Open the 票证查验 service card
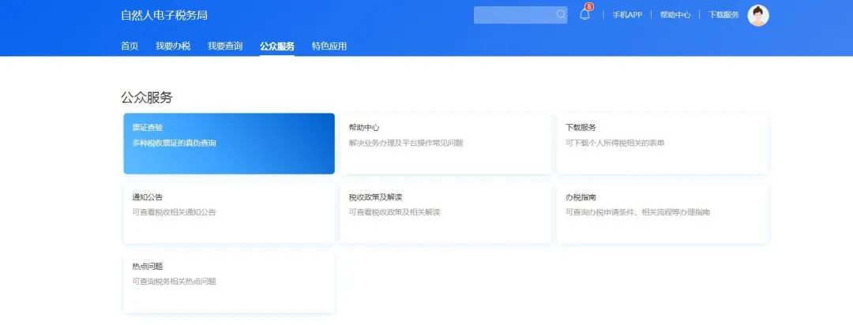 pos(229,144)
